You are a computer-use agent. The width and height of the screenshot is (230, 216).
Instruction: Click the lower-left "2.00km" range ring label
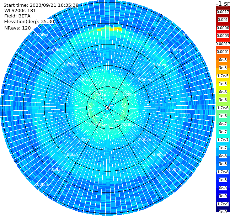click(x=86, y=139)
